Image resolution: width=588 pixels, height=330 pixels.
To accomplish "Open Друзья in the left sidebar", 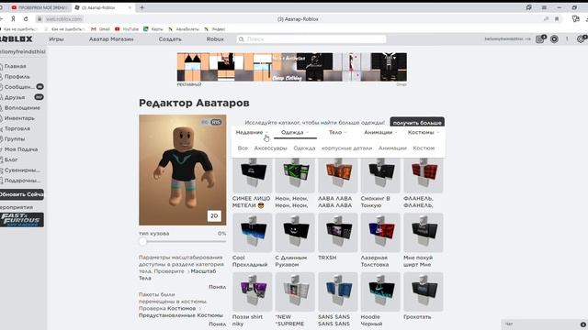I will (x=15, y=97).
